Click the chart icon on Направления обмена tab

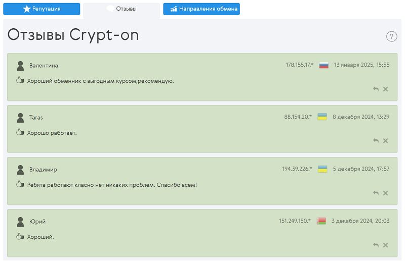pos(174,9)
